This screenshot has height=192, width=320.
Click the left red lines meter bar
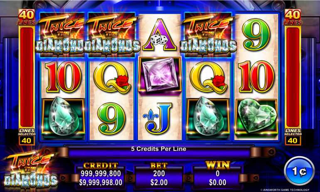pyautogui.click(x=27, y=77)
